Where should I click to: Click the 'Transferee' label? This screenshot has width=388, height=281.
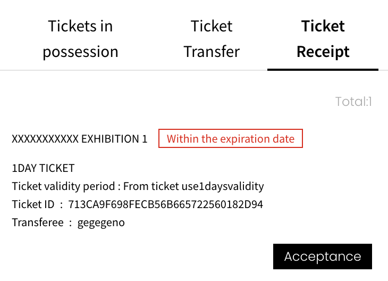tap(37, 222)
